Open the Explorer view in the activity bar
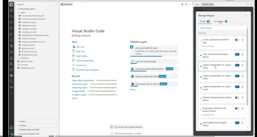Image resolution: width=257 pixels, height=137 pixels. tap(11, 5)
